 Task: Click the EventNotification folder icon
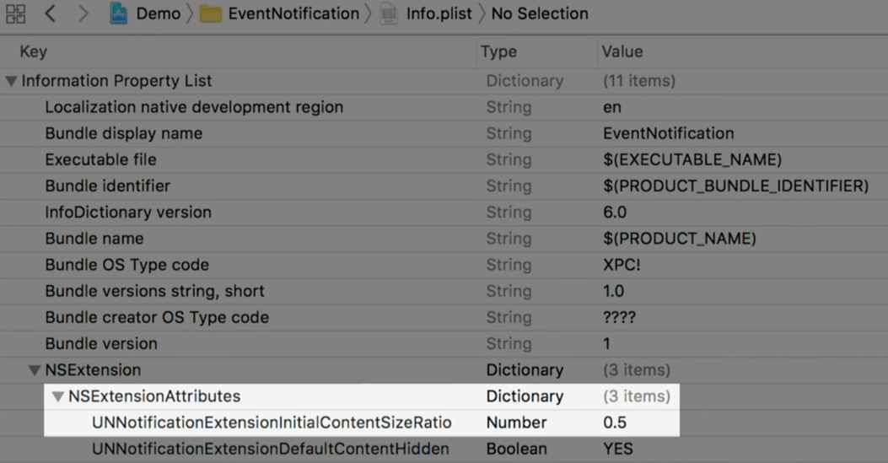click(x=211, y=14)
